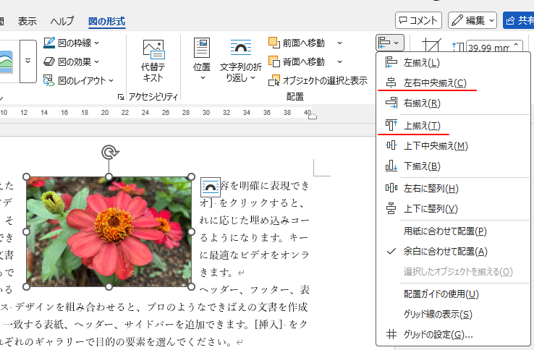The height and width of the screenshot is (350, 534).
Task: Open the picture styles dialog launcher
Action: point(121,97)
